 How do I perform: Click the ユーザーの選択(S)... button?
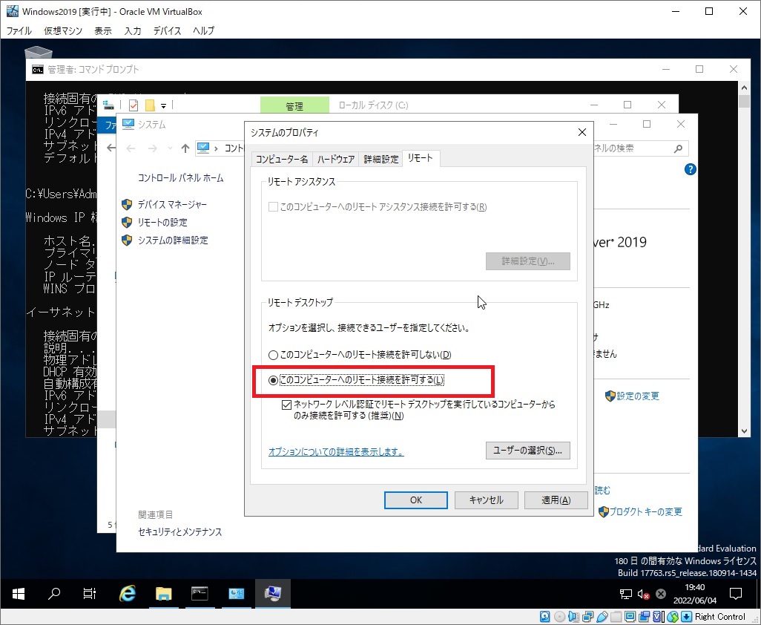[528, 450]
